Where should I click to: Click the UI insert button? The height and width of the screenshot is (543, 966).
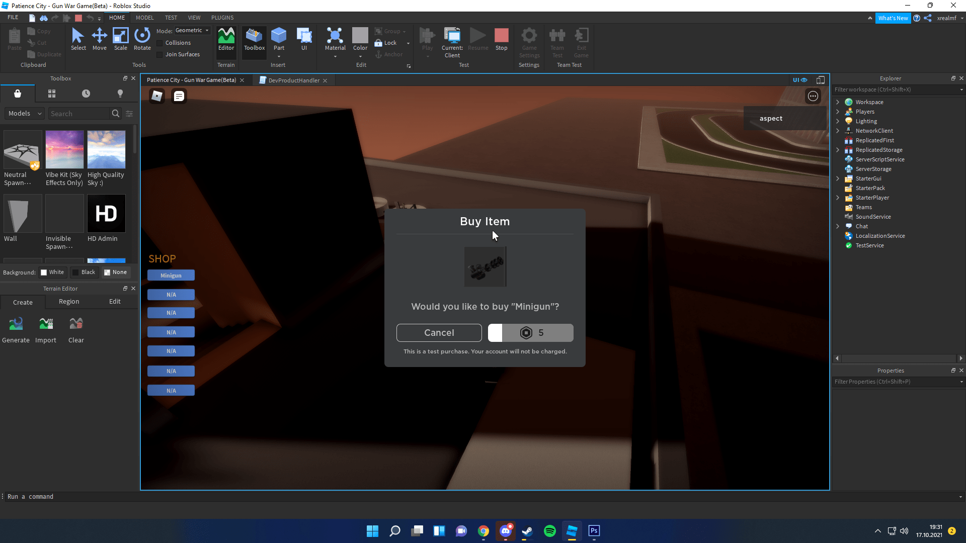pyautogui.click(x=304, y=39)
